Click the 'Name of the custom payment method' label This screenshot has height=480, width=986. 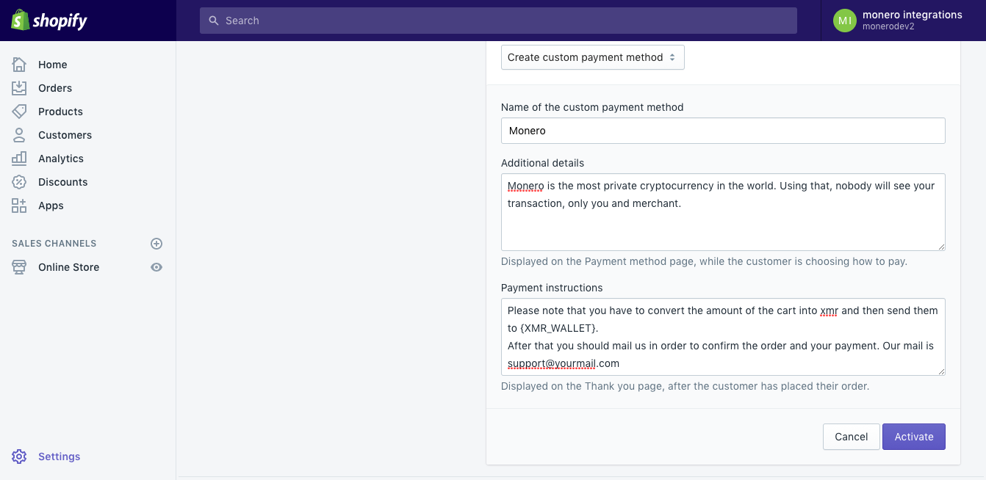point(592,107)
